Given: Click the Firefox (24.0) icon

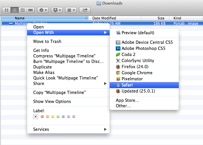Looking at the screenshot, I should tap(118, 67).
